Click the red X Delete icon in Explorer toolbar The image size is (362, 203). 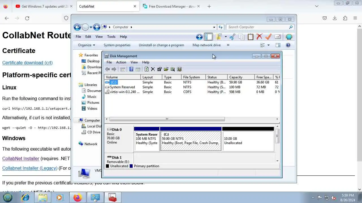coord(259,37)
